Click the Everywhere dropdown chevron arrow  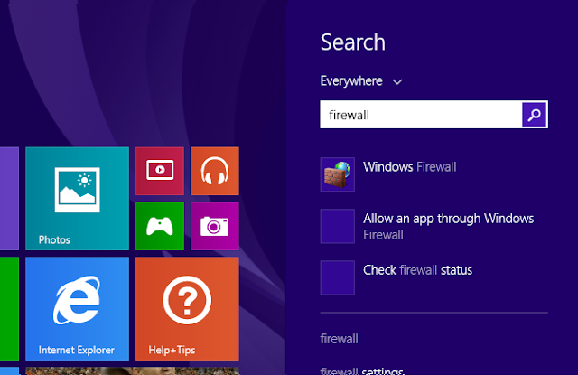pyautogui.click(x=397, y=82)
